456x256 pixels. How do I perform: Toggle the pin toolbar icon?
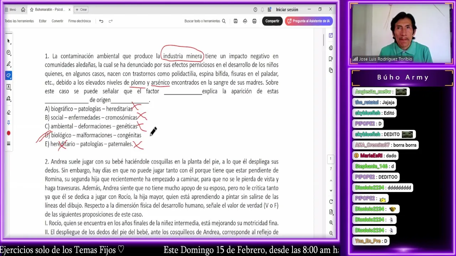(9, 123)
